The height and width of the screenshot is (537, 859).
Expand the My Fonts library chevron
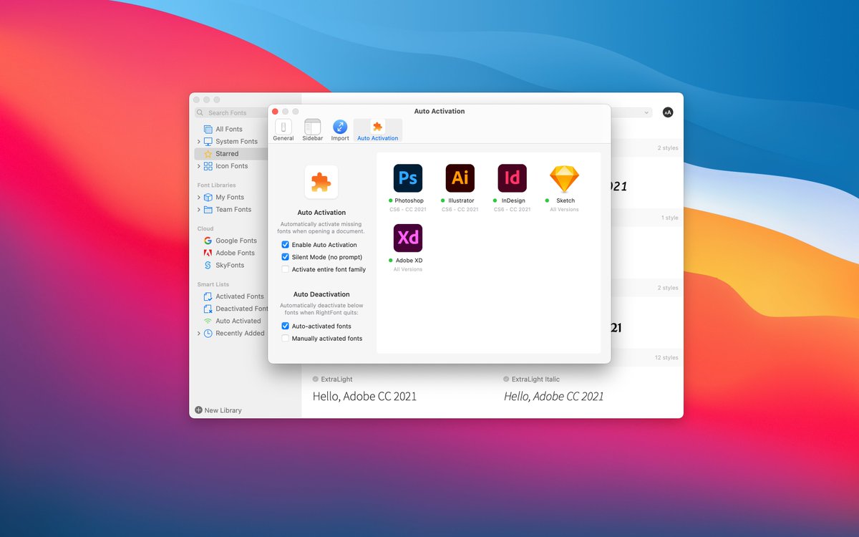tap(199, 197)
